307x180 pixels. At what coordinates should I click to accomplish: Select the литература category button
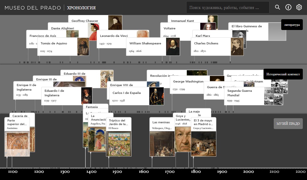tap(292, 25)
